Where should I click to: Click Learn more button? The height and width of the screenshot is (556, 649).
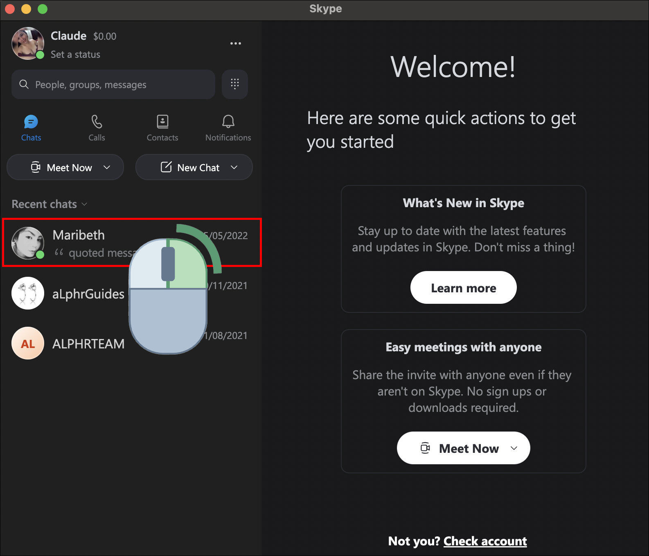tap(463, 287)
